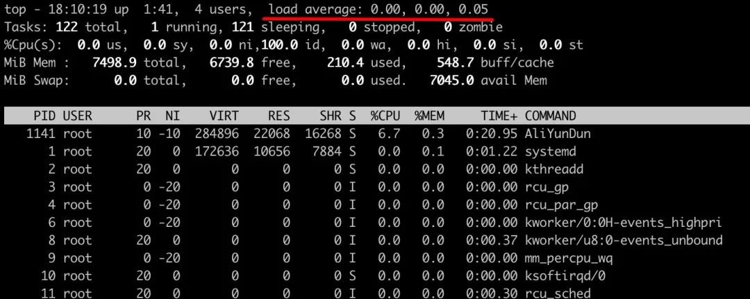Click the COMMAND column header
Screen dimensions: 750x299
click(x=550, y=116)
